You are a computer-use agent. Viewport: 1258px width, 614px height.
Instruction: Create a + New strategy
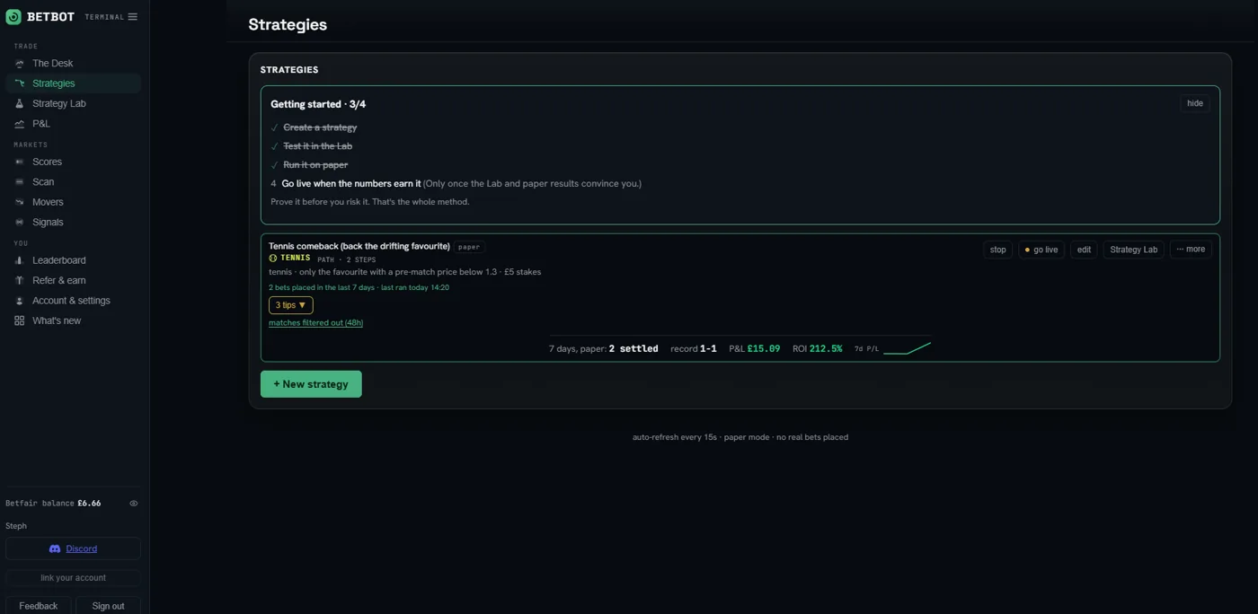coord(311,384)
